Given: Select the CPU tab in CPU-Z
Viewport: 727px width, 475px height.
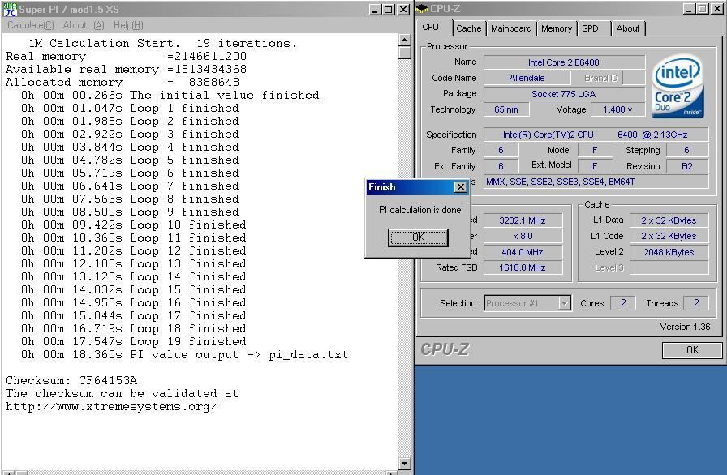Looking at the screenshot, I should (x=430, y=28).
